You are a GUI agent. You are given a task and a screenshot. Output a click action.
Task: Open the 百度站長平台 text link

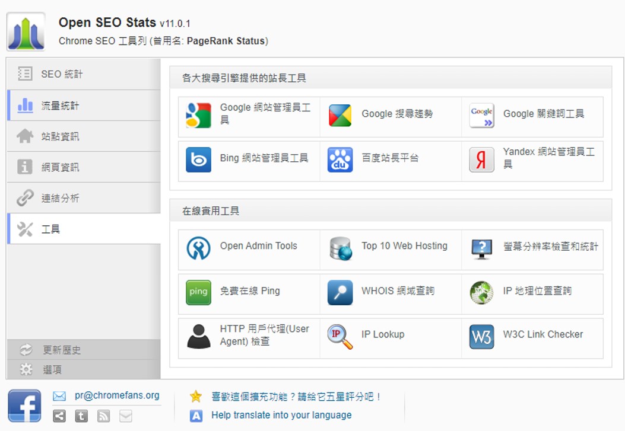[390, 158]
